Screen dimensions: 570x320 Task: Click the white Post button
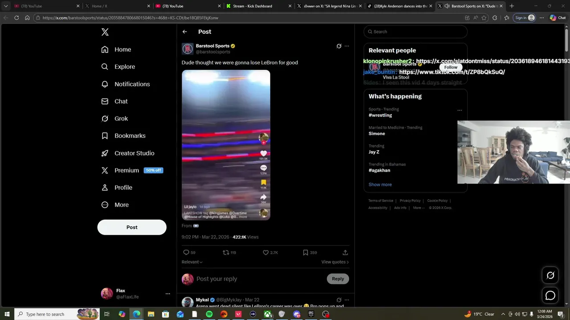(x=132, y=227)
